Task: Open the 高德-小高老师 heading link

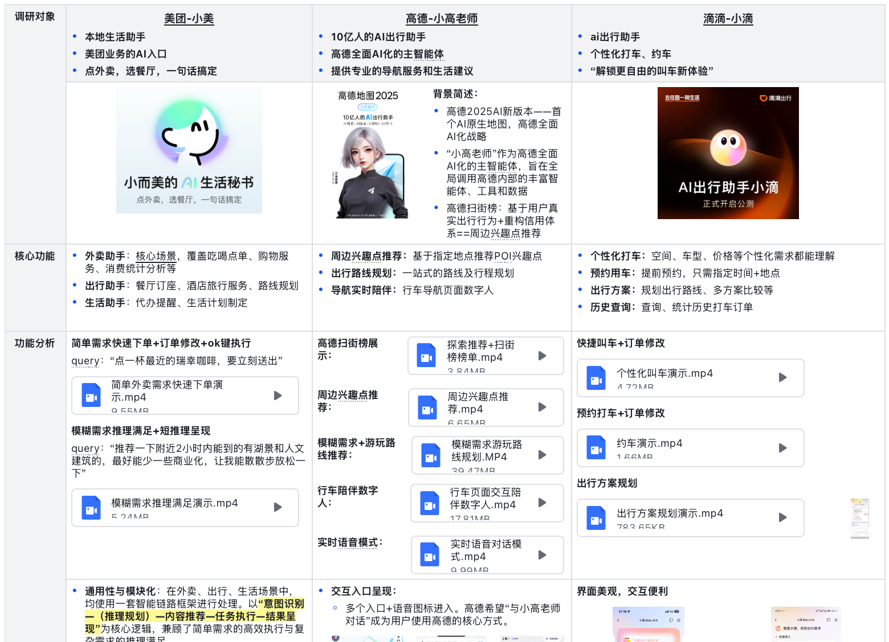Action: coord(442,19)
